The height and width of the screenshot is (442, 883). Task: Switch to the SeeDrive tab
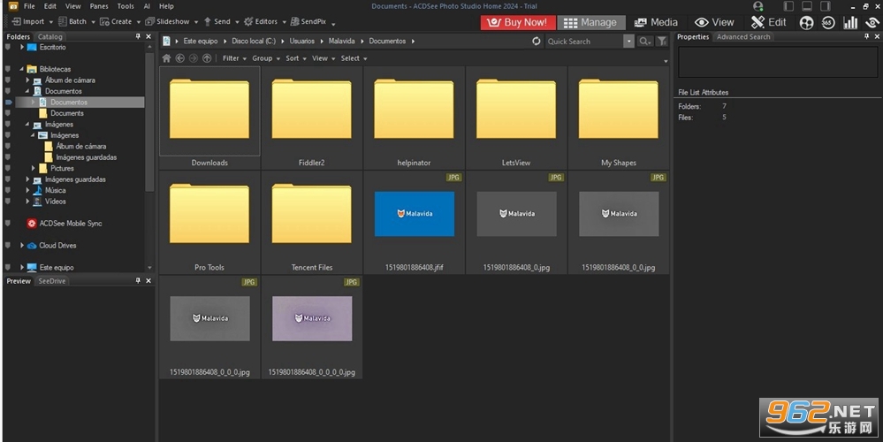(52, 281)
